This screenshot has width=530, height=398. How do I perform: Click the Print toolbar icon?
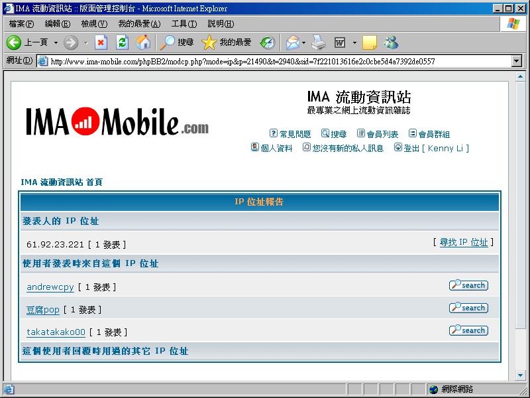[319, 42]
